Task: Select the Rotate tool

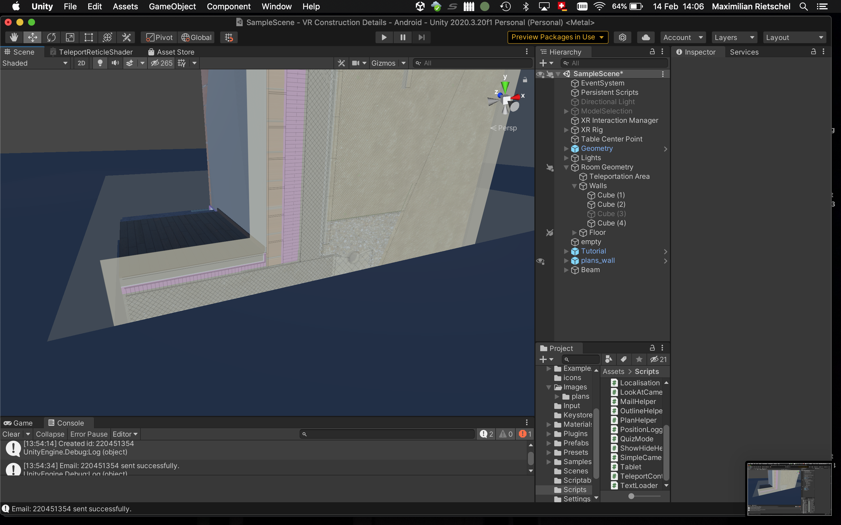Action: coord(51,38)
